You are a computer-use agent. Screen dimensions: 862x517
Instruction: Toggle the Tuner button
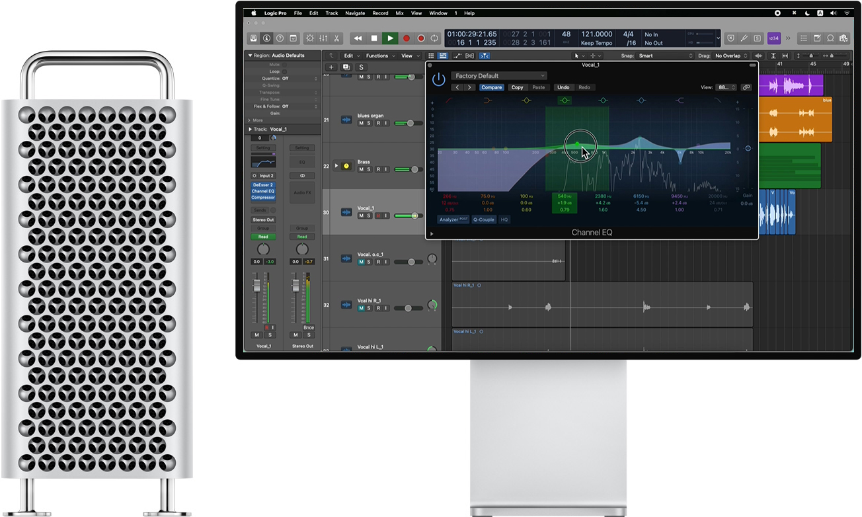744,38
